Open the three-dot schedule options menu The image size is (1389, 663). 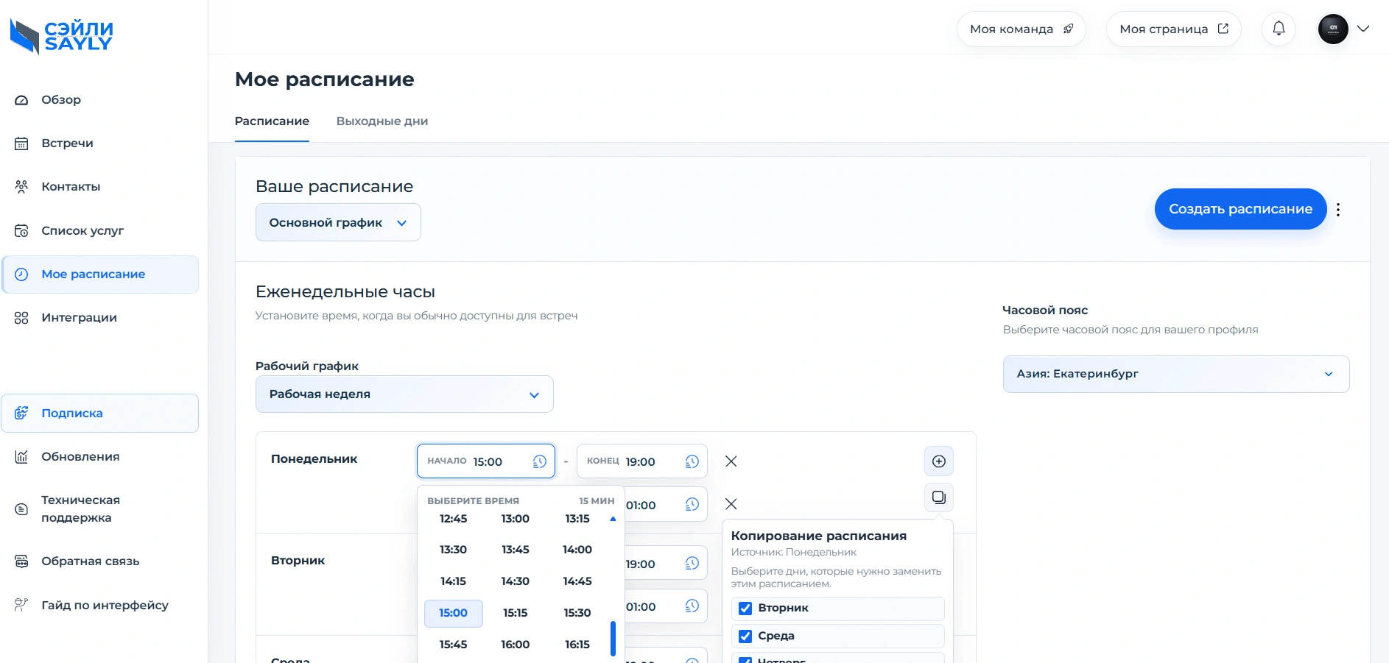(x=1338, y=210)
